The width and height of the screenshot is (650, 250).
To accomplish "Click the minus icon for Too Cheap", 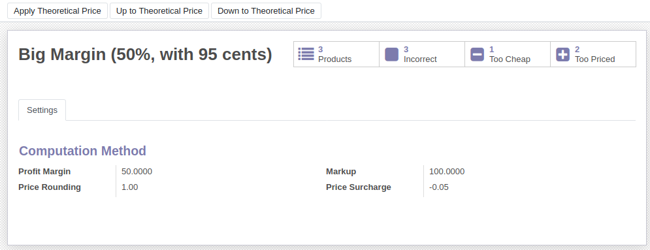I will pos(477,54).
